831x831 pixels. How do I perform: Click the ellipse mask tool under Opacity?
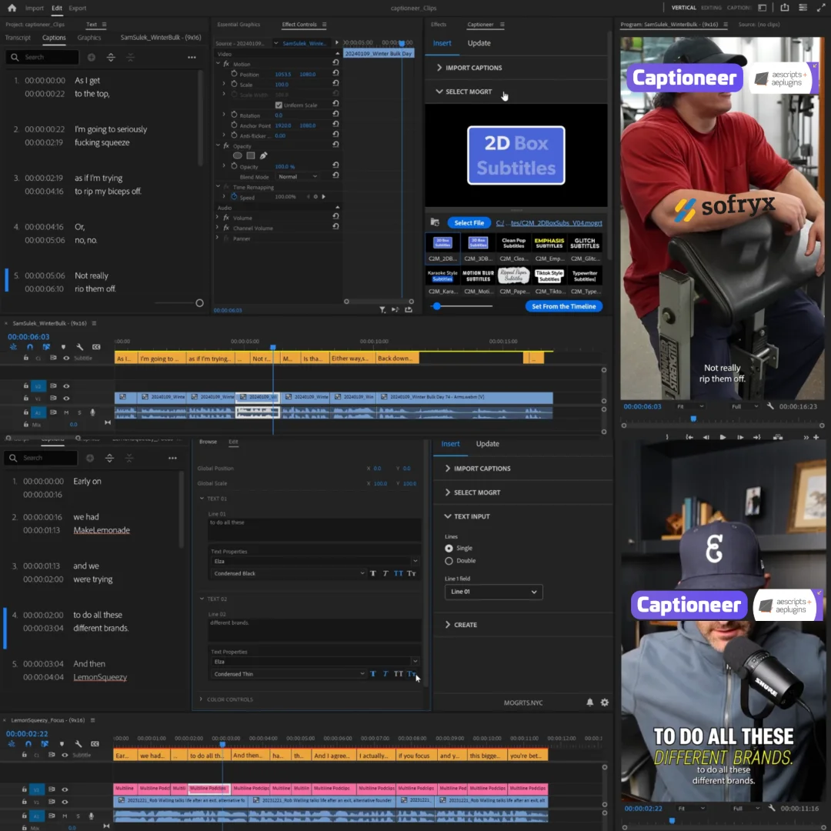pyautogui.click(x=238, y=155)
